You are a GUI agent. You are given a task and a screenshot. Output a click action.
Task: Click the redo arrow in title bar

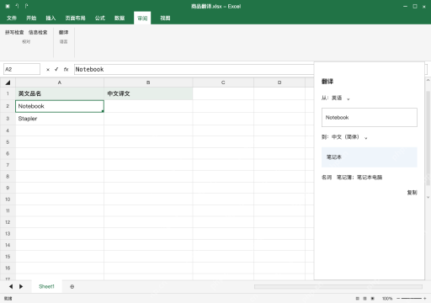[26, 6]
